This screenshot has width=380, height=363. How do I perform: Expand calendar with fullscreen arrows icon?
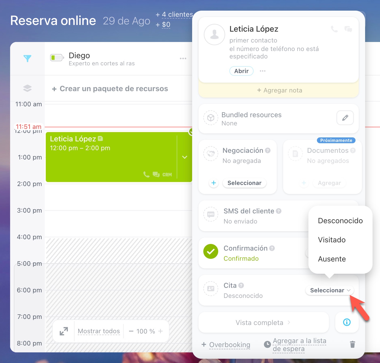(64, 331)
